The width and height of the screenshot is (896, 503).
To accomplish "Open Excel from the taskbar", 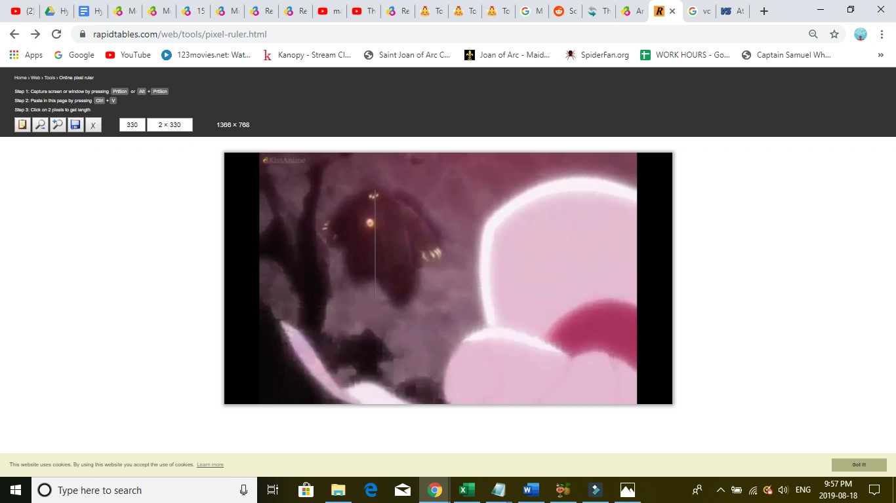I will point(466,490).
